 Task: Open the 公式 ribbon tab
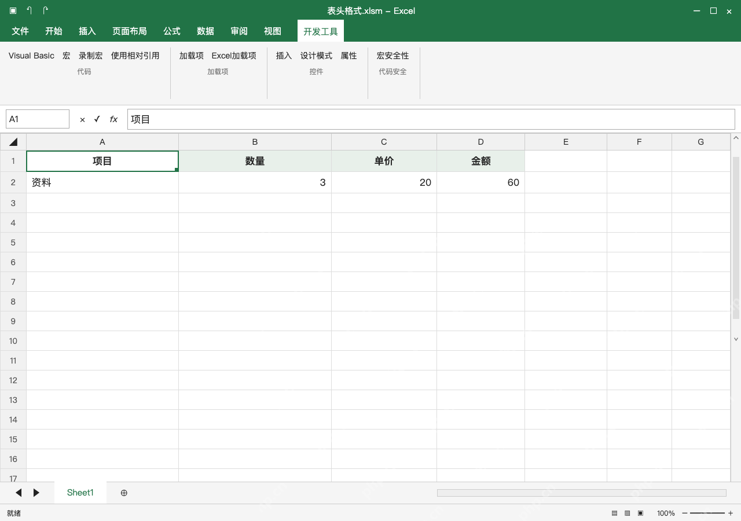[172, 31]
